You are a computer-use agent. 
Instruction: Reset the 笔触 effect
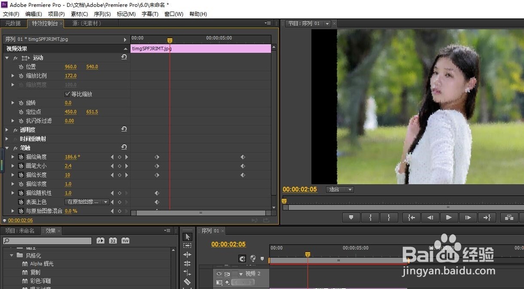point(124,147)
